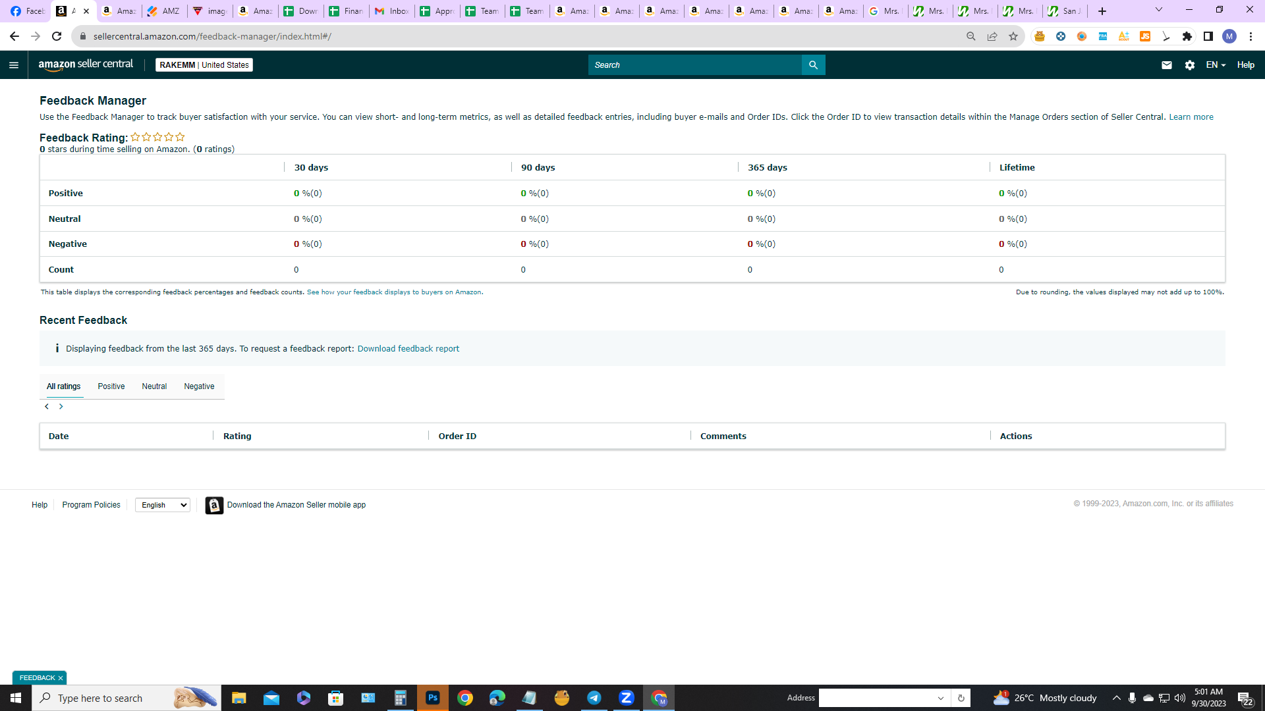Open the settings gear icon
Image resolution: width=1265 pixels, height=711 pixels.
pos(1189,65)
